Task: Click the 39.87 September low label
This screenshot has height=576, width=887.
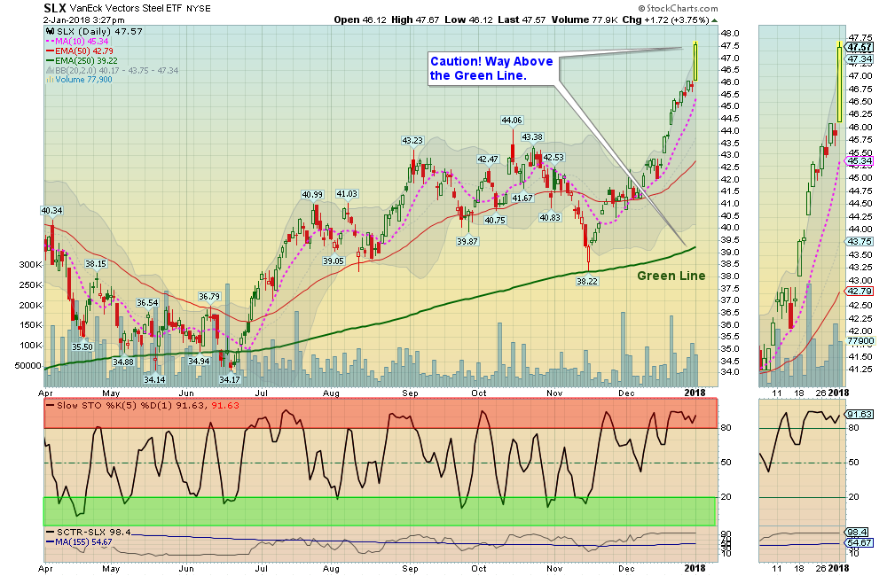Action: 467,241
